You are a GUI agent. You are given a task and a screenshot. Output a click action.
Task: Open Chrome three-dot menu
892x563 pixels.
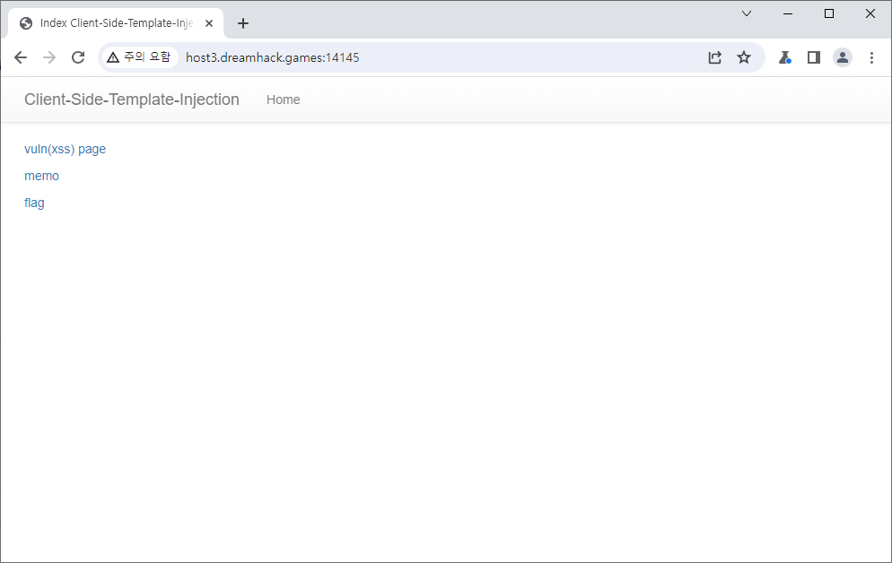pyautogui.click(x=871, y=57)
